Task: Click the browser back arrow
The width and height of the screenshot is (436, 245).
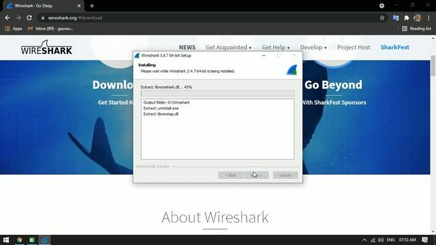Action: pos(7,18)
